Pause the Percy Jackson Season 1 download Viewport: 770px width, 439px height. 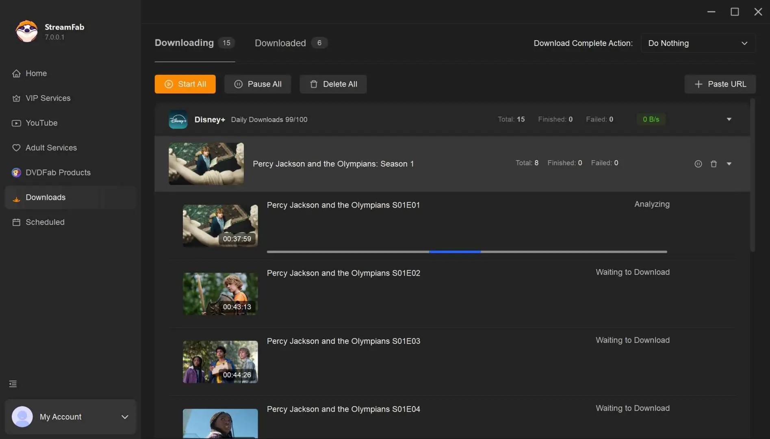tap(698, 163)
